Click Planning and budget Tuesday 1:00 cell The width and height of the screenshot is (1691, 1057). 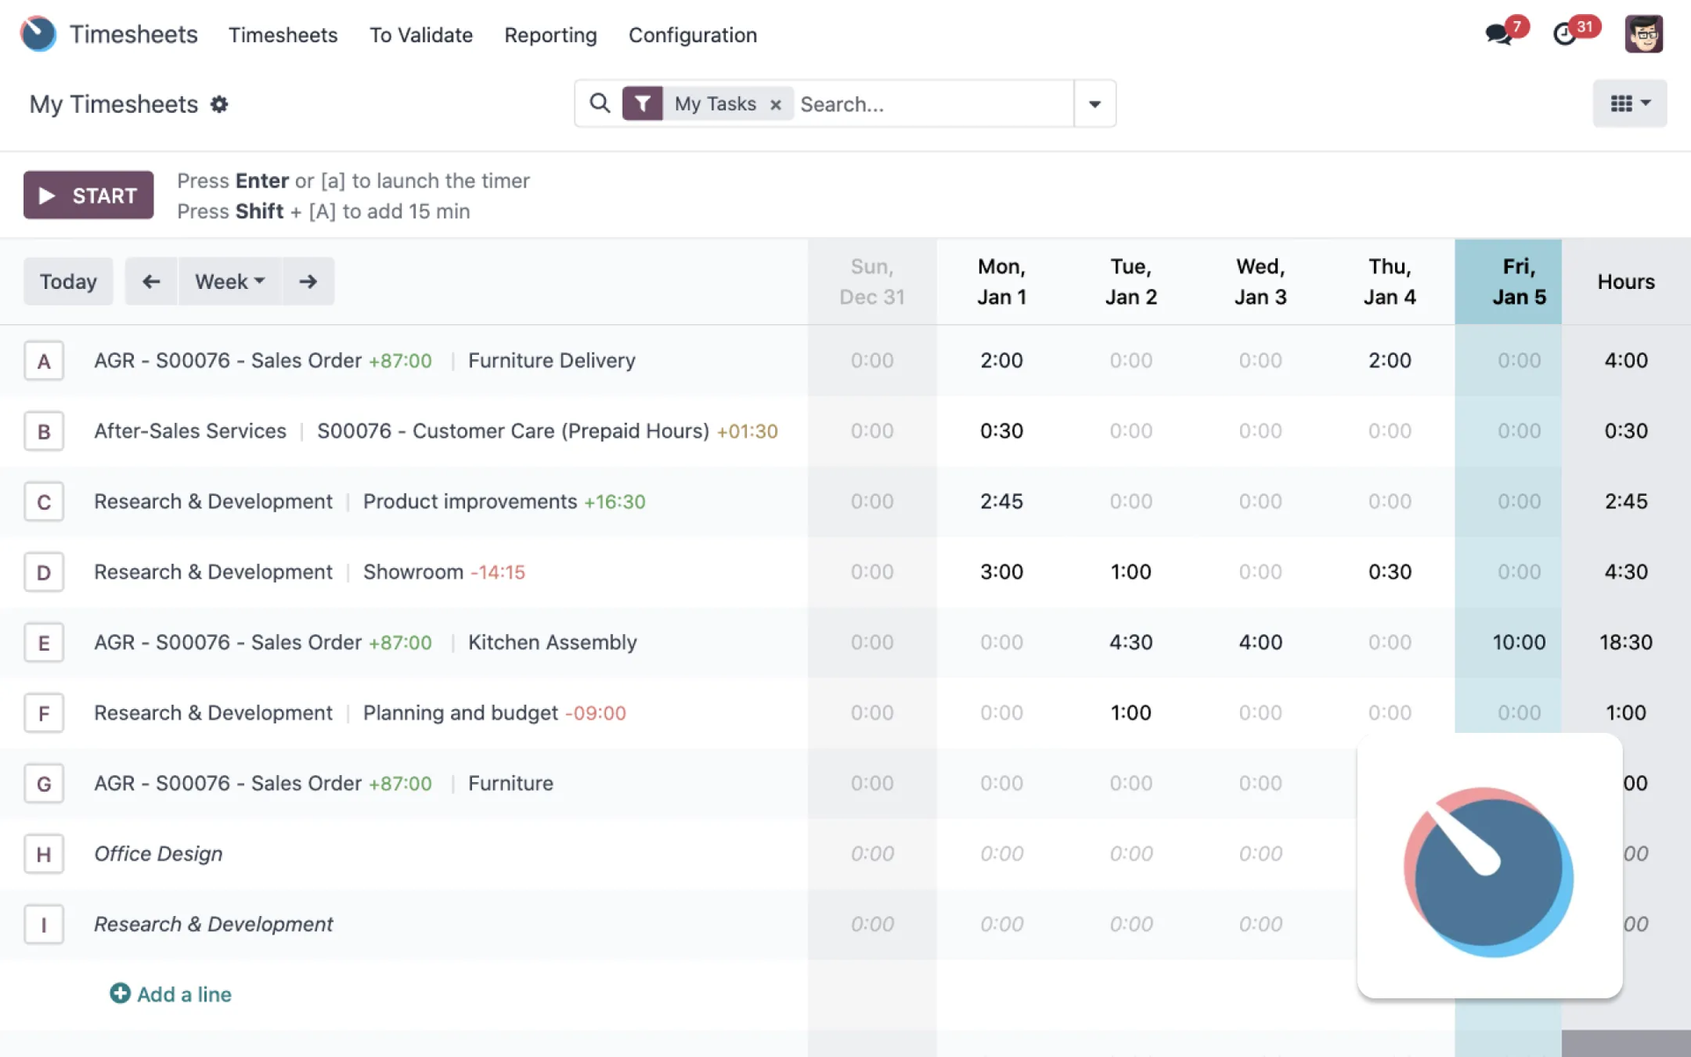pyautogui.click(x=1131, y=713)
